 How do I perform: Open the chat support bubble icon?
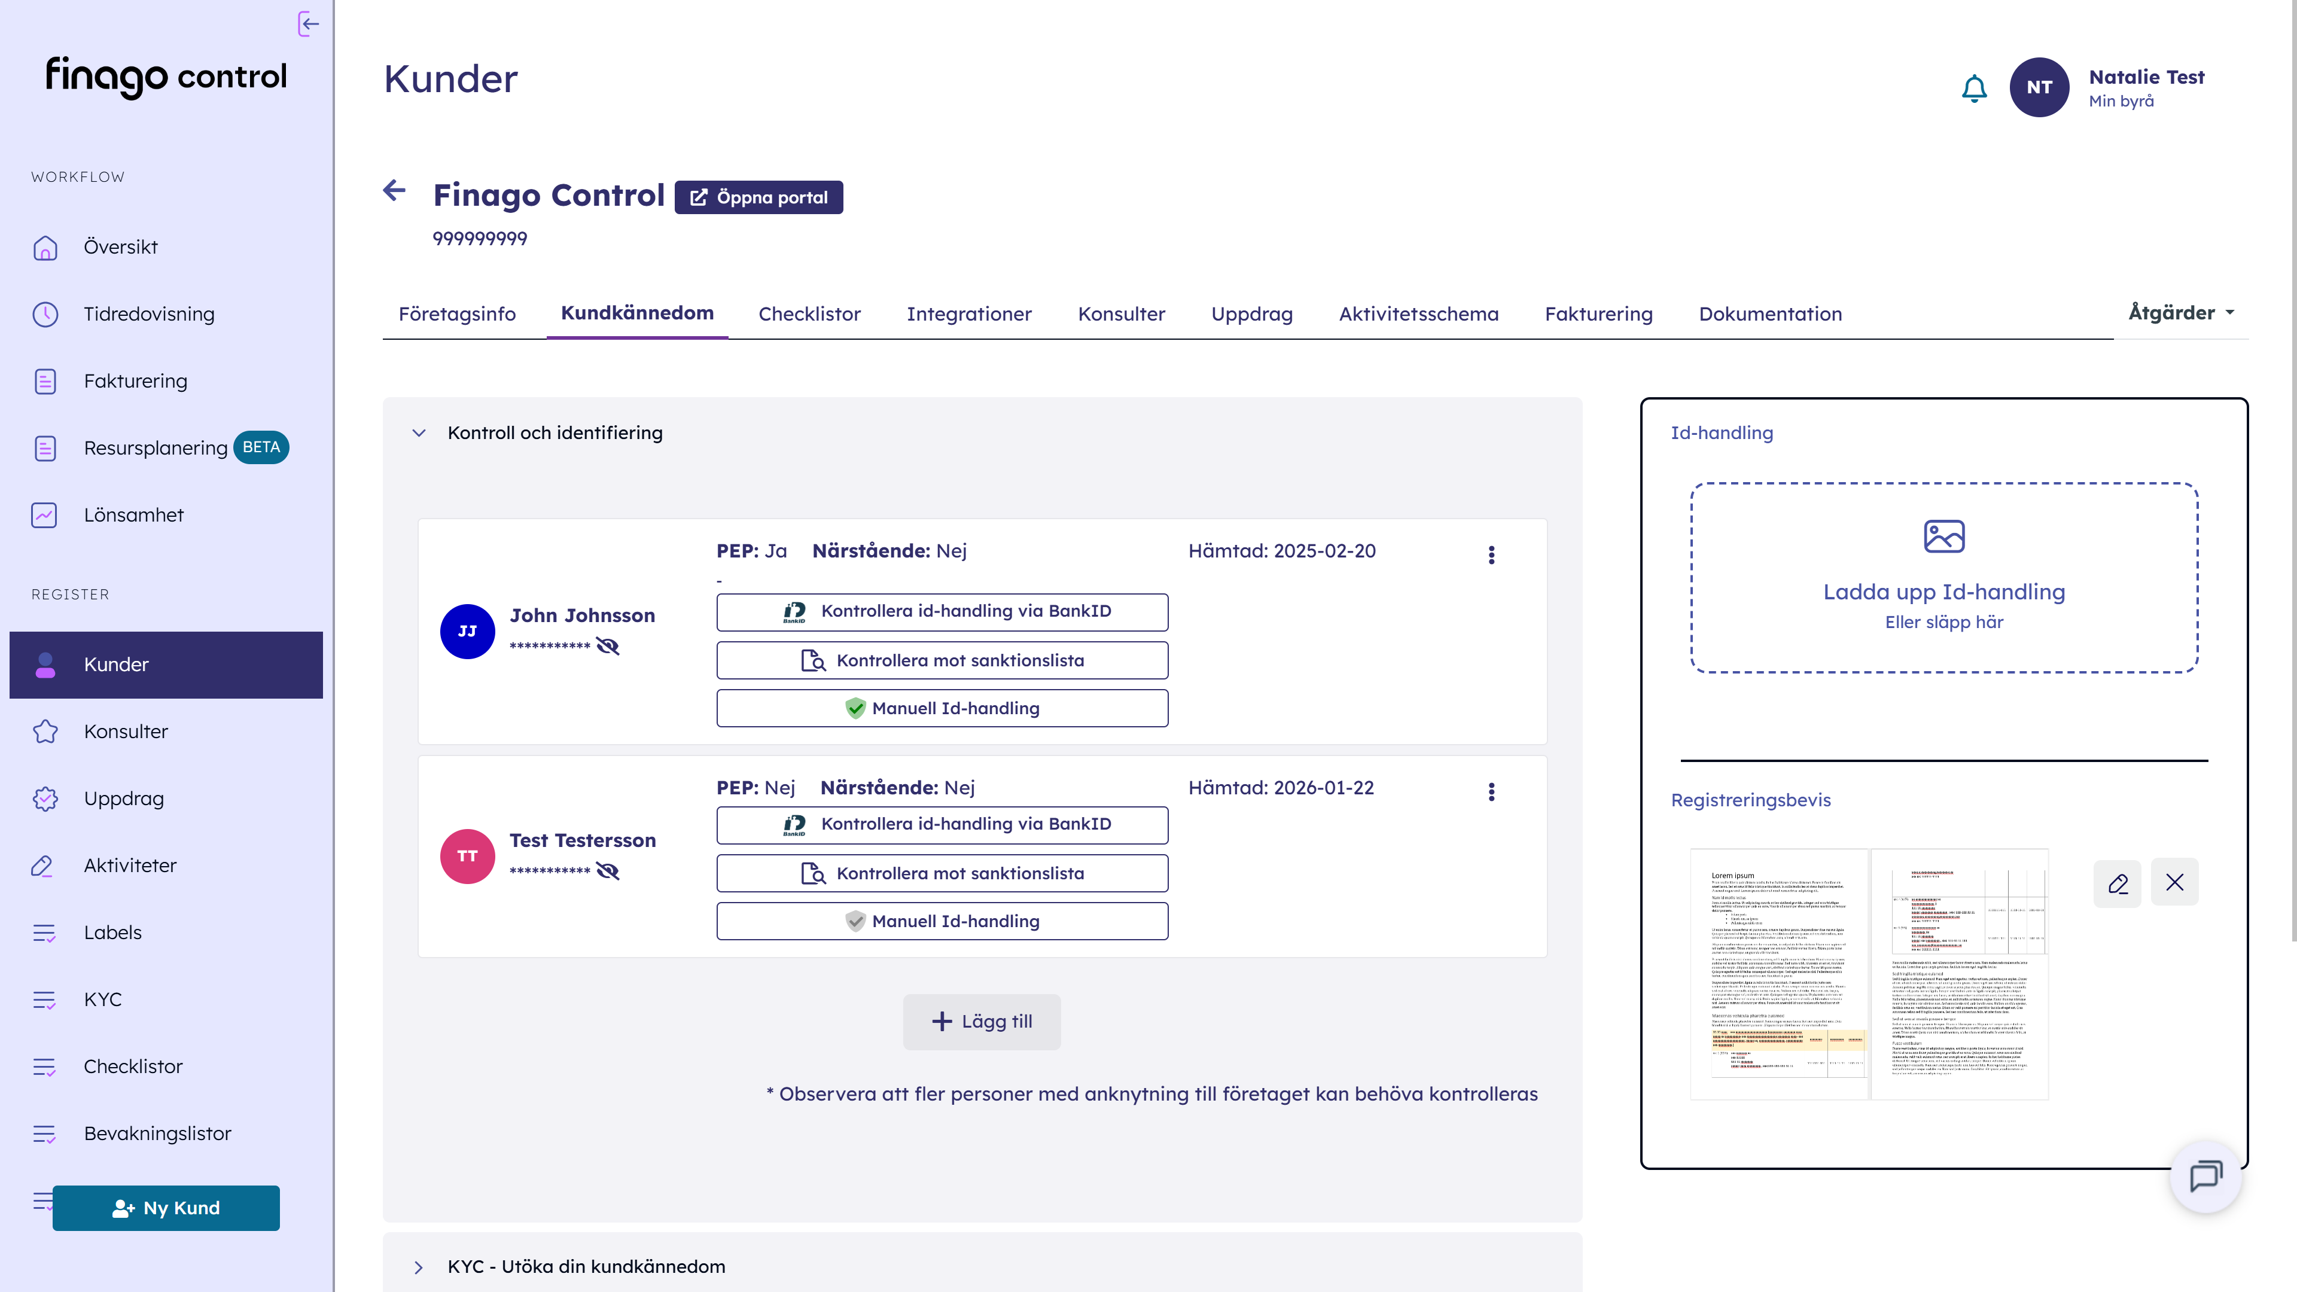pos(2205,1176)
